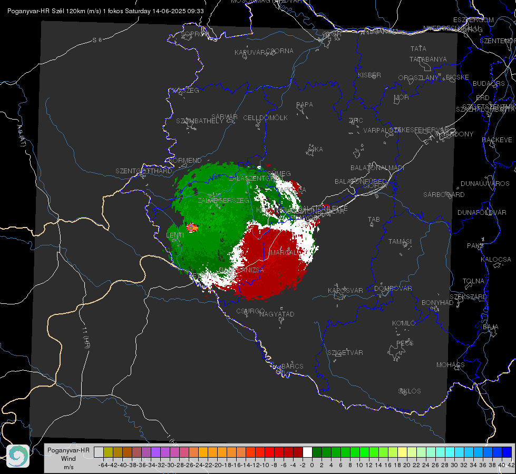Pick the dark green swatch between 0 and 2
The height and width of the screenshot is (474, 516).
(317, 452)
